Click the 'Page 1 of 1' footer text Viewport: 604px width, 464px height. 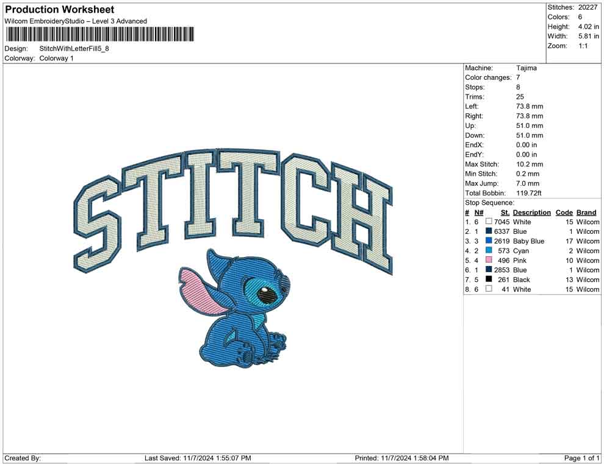581,458
